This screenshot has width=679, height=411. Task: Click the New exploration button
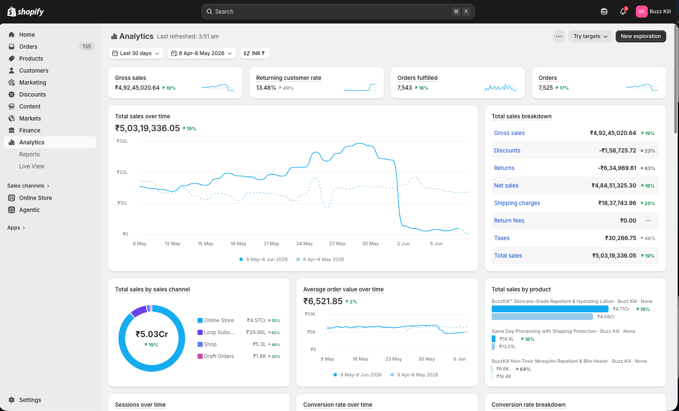point(641,36)
